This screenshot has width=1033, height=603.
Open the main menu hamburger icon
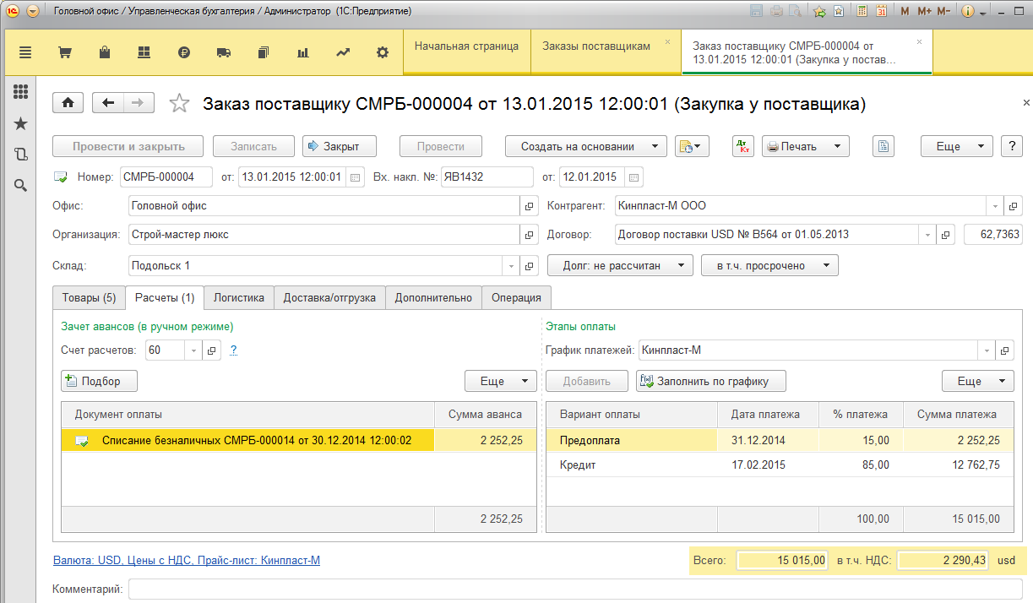tap(25, 52)
